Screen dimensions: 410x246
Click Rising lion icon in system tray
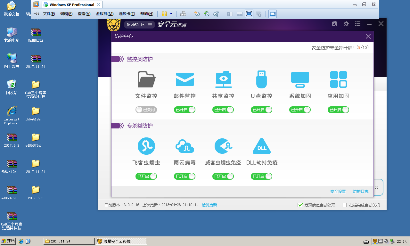click(x=374, y=241)
